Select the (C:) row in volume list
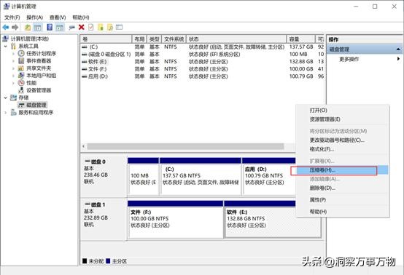The image size is (404, 275). click(202, 47)
